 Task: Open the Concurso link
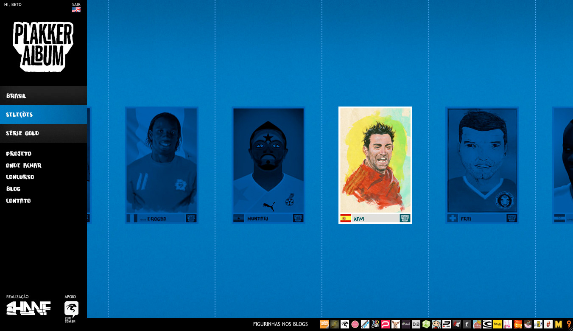(x=20, y=177)
